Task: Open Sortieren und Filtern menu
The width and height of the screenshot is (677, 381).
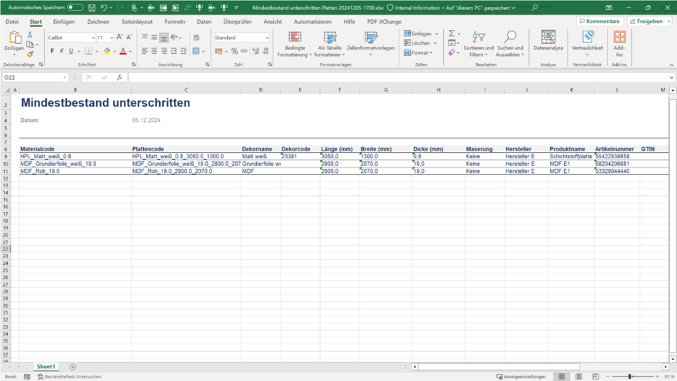Action: click(x=479, y=45)
